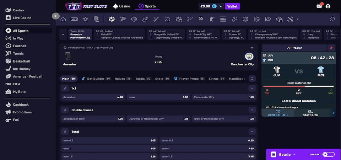Pin the Tracker widget
341x160 pixels.
click(331, 48)
